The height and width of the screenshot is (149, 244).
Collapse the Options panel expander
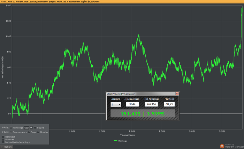coord(2,147)
